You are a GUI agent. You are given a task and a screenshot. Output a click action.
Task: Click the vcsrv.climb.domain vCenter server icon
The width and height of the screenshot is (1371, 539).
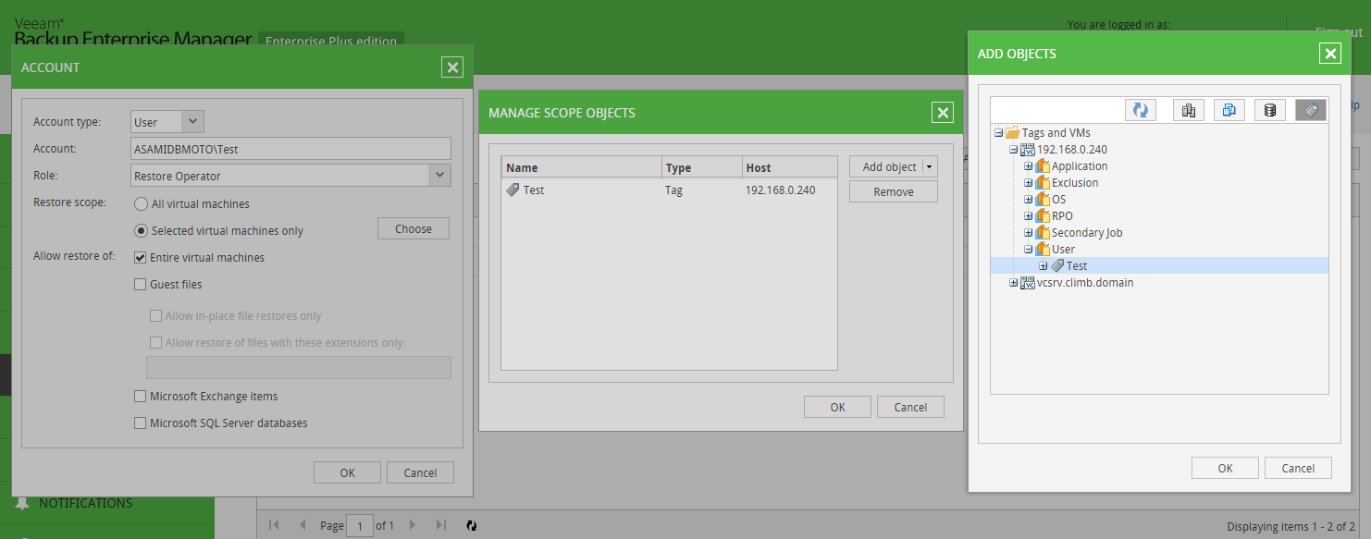(x=1027, y=283)
